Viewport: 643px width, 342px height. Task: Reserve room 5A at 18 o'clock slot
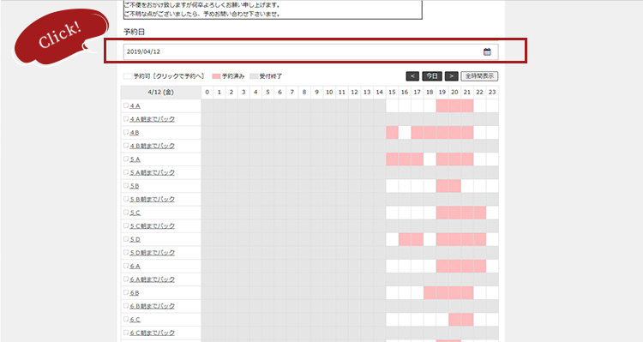pos(430,159)
